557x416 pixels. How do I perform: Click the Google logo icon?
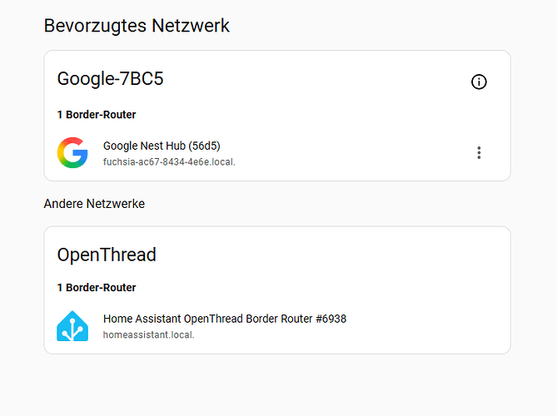(72, 152)
